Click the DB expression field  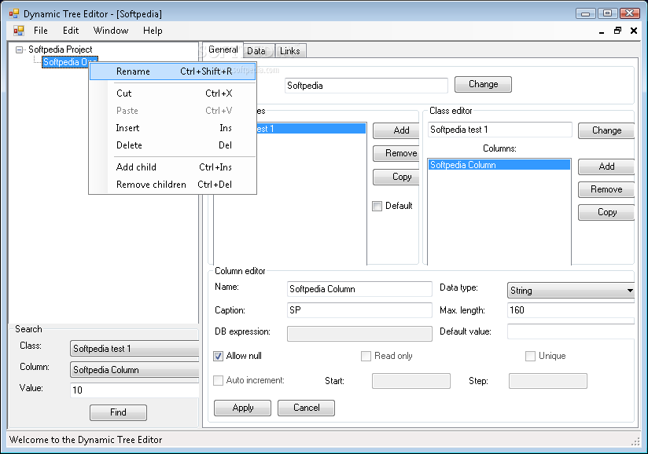coord(359,334)
